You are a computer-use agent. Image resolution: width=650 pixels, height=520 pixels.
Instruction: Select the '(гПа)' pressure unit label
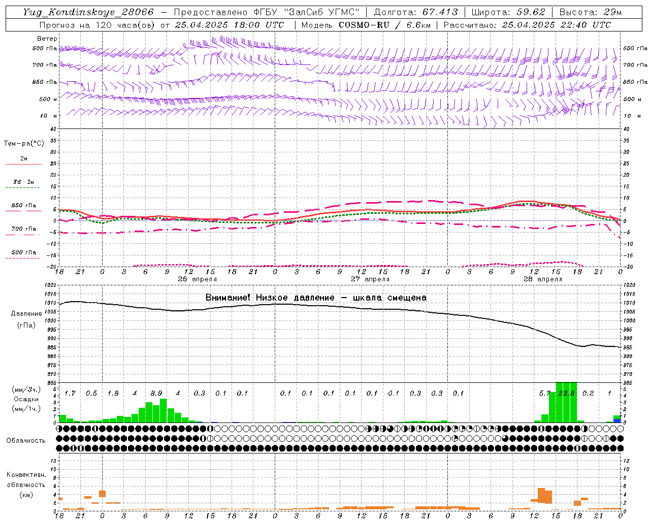[x=26, y=326]
